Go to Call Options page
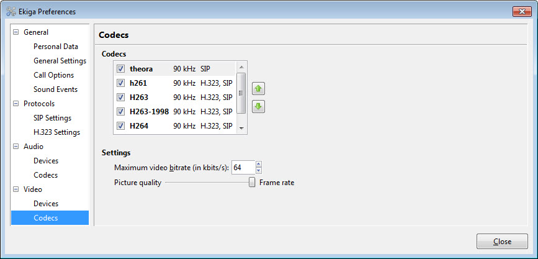This screenshot has height=259, width=538. 53,75
